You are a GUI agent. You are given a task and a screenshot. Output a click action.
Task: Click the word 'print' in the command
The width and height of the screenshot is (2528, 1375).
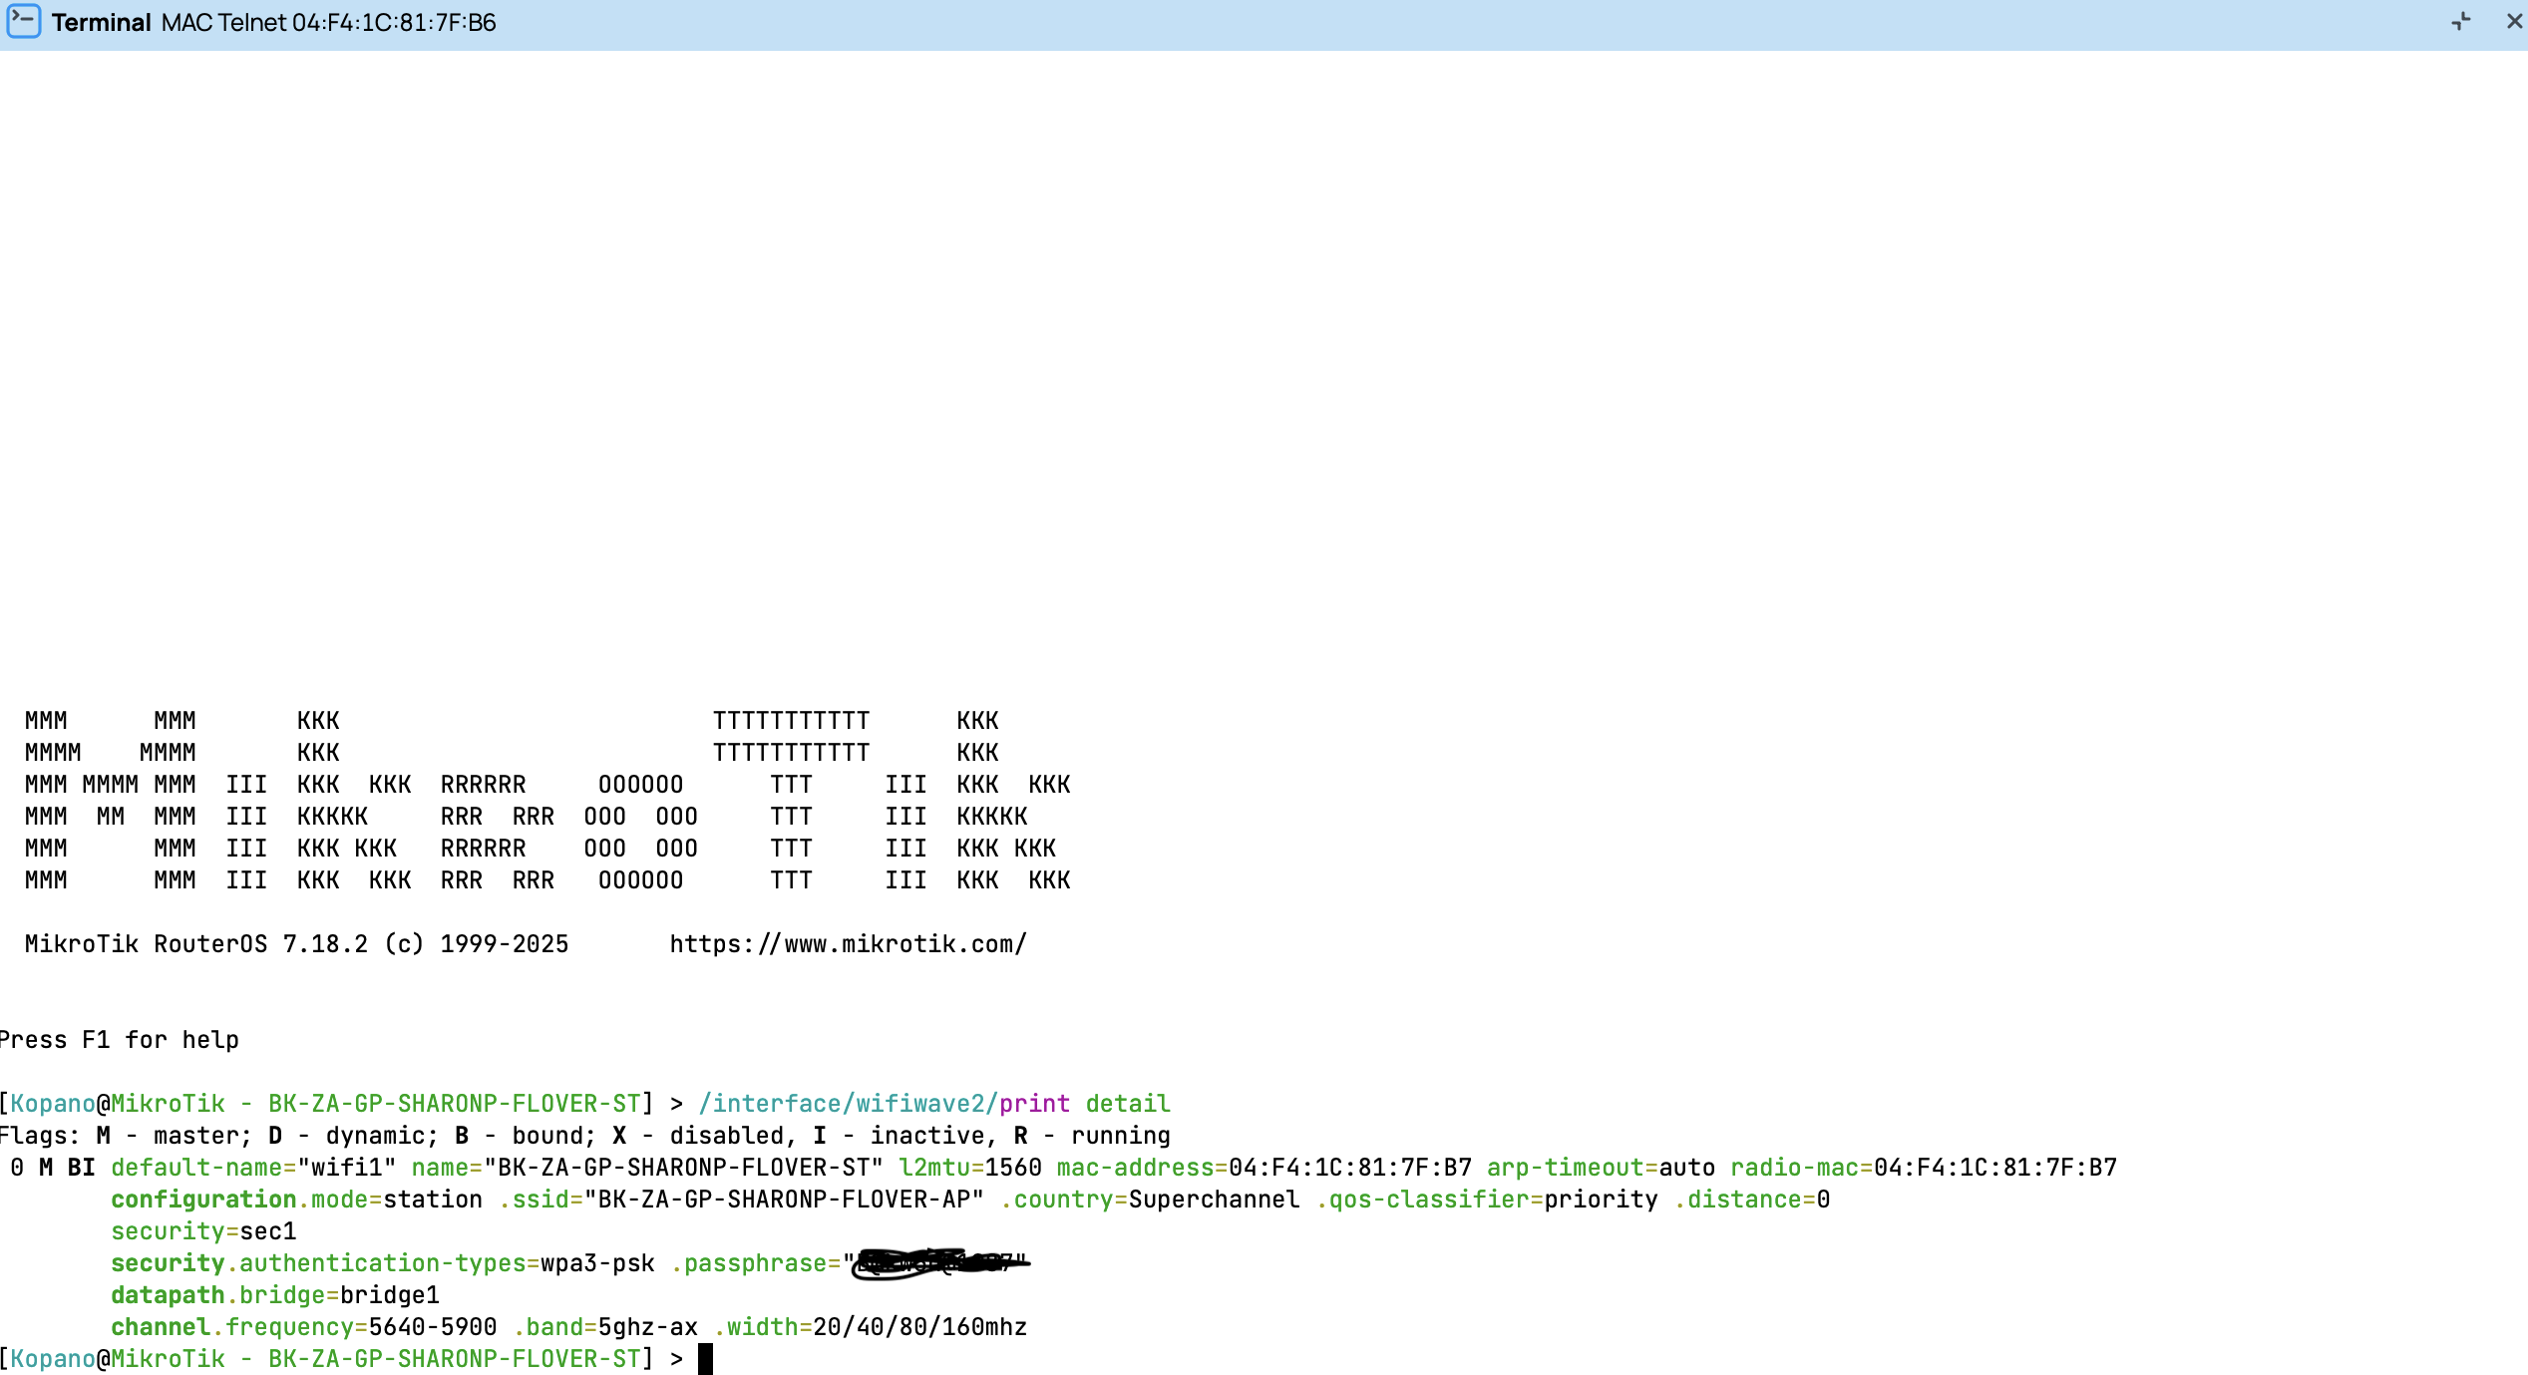tap(1034, 1104)
